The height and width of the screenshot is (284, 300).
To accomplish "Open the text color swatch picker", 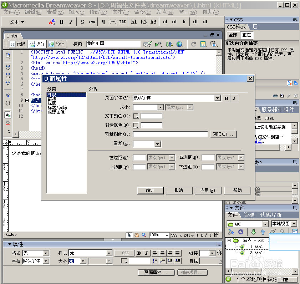I will (x=136, y=116).
